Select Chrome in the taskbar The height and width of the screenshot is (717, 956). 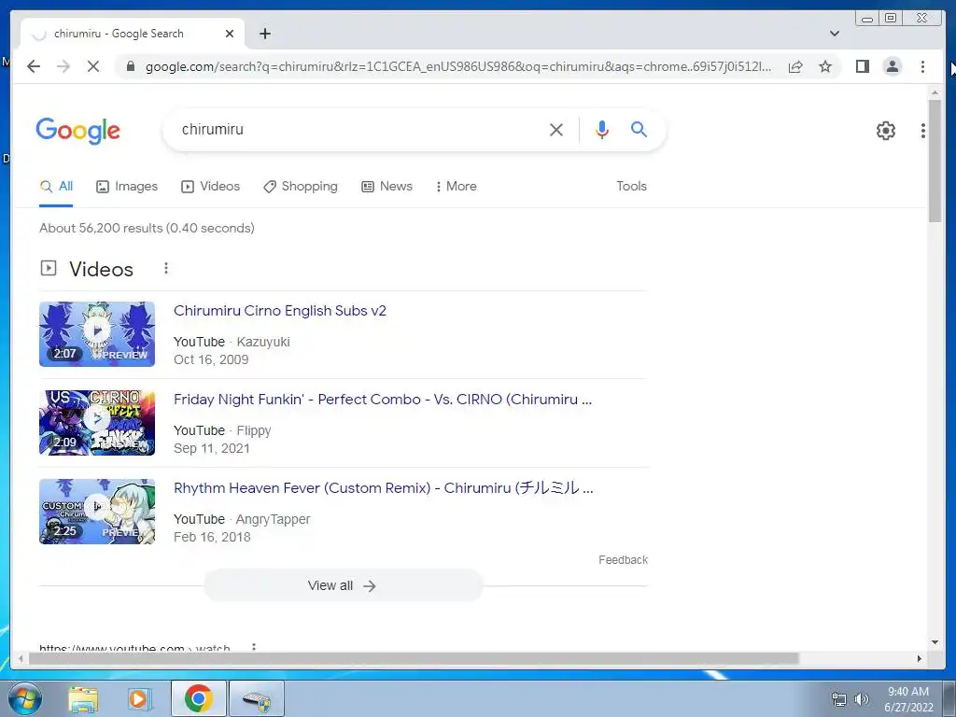coord(198,698)
